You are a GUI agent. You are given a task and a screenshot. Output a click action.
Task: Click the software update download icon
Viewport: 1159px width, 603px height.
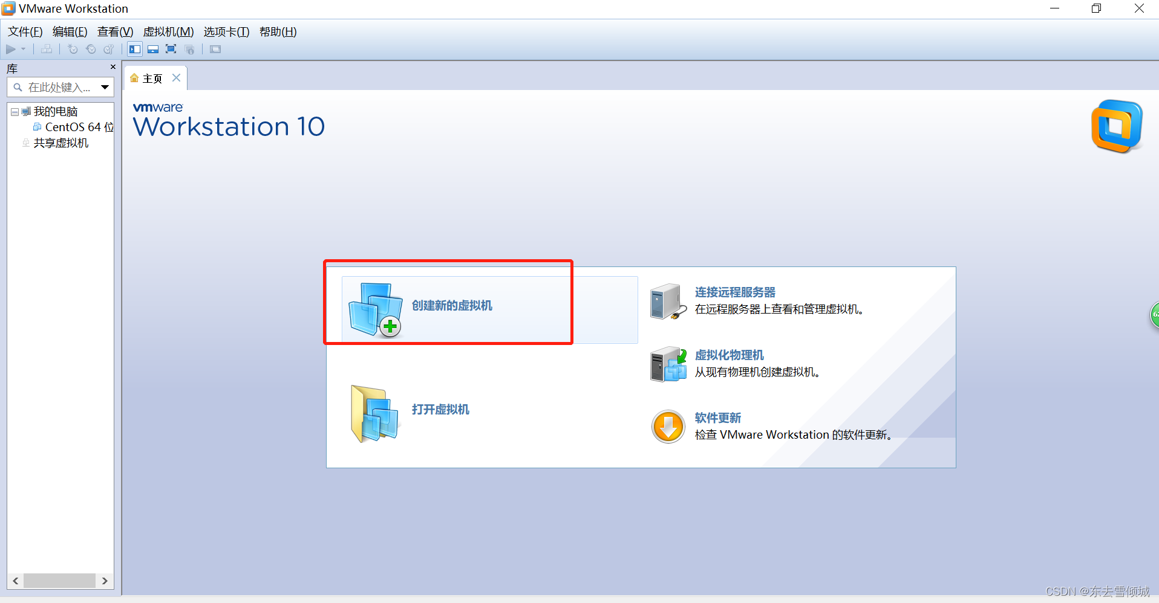[x=668, y=427]
